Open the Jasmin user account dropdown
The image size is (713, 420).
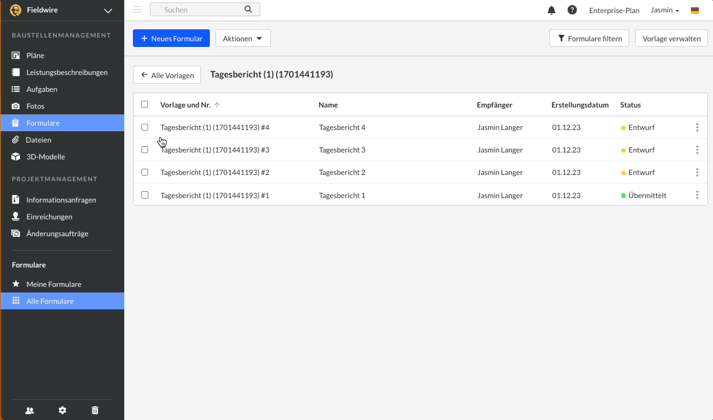[664, 11]
